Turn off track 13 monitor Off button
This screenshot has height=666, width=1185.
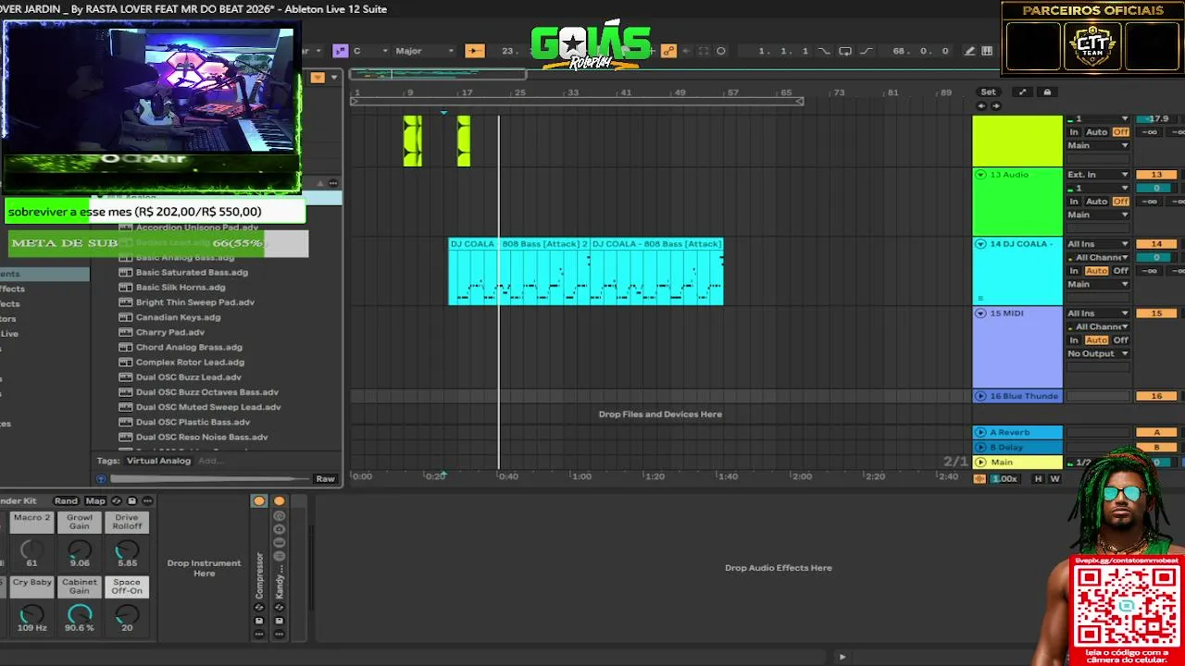1120,202
